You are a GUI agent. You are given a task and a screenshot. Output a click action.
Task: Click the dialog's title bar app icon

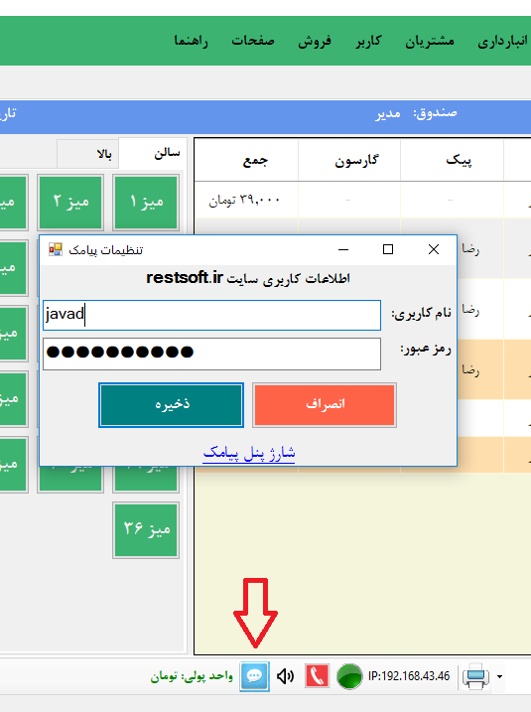(56, 249)
